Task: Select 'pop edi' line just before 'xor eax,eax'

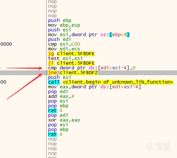Action: pos(58,115)
